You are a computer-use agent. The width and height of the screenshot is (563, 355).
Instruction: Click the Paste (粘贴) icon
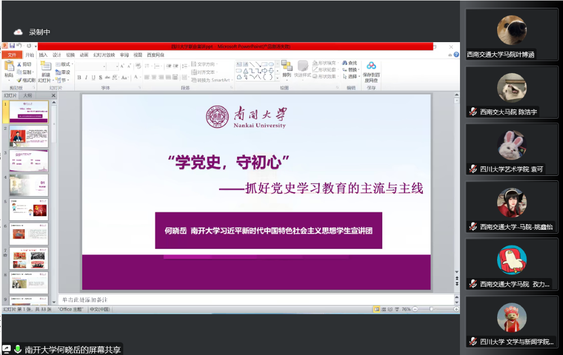(x=8, y=66)
